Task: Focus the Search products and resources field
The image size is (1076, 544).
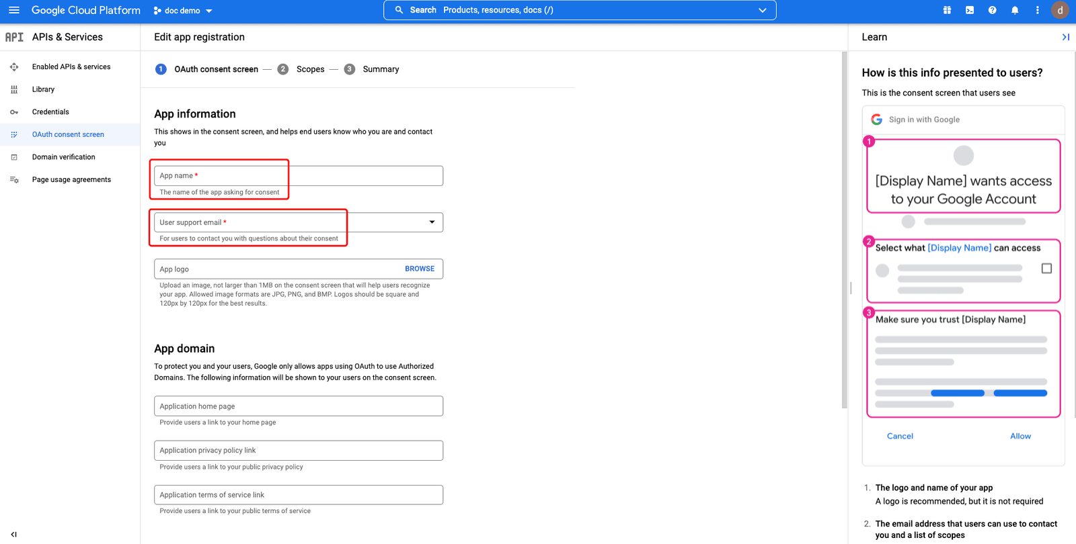Action: [580, 10]
